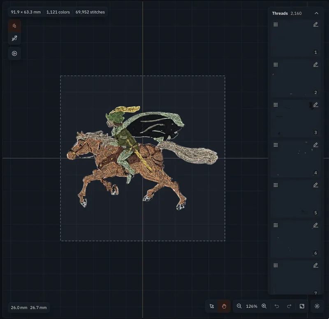
Task: Select the needle tool icon
Action: 14,38
